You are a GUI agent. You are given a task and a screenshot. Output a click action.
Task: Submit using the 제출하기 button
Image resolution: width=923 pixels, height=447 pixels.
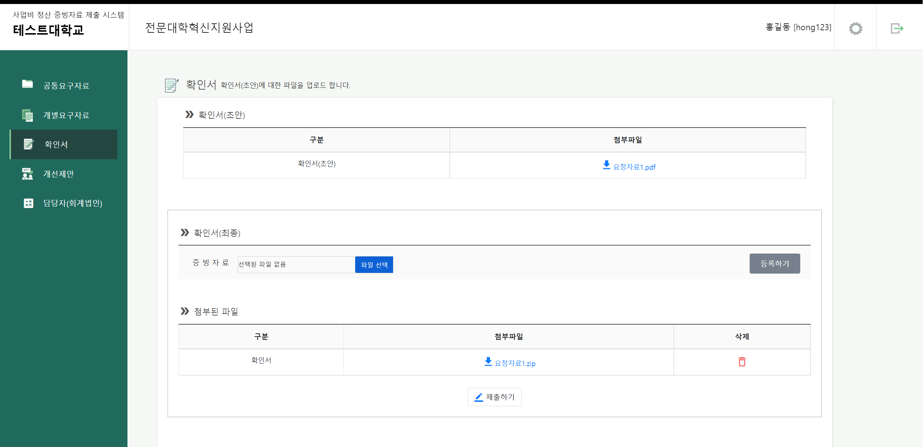[494, 397]
